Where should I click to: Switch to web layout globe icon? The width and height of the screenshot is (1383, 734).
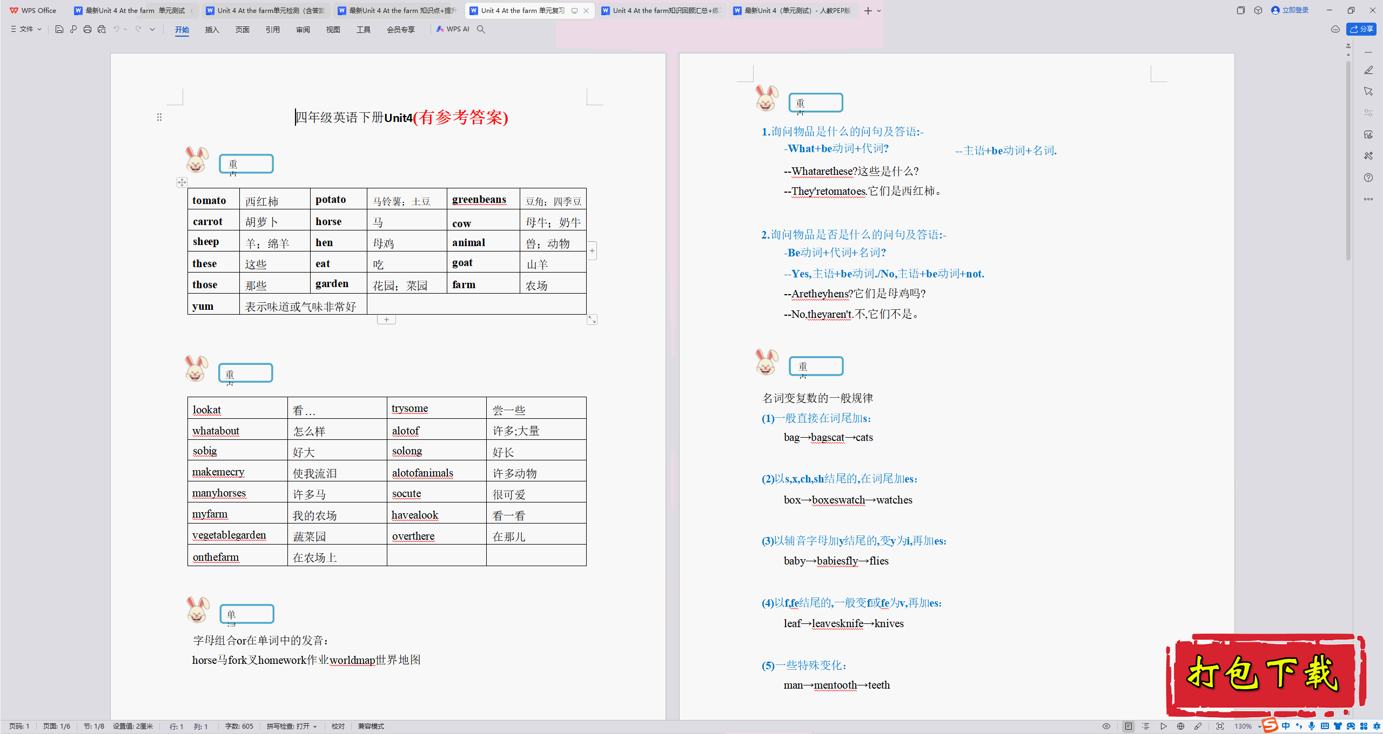(x=1181, y=726)
